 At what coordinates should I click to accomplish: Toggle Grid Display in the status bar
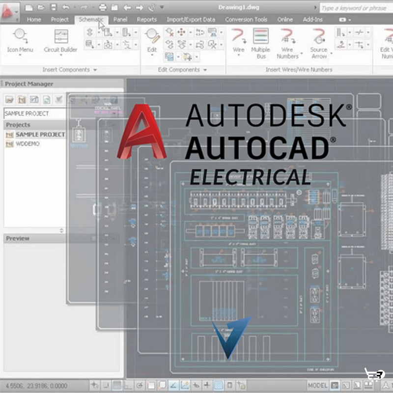pos(117,385)
